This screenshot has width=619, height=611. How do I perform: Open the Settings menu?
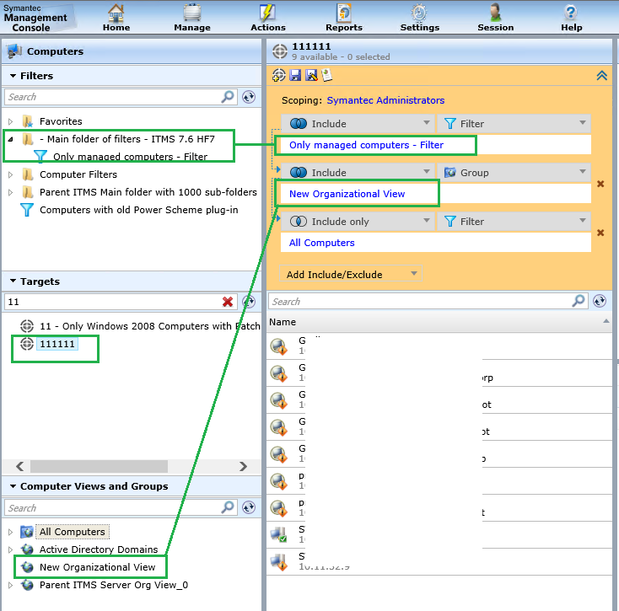coord(420,18)
